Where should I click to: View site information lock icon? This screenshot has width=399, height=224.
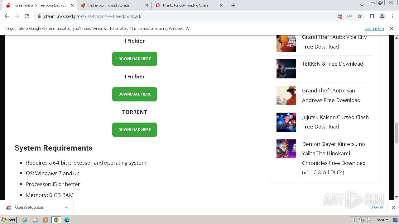point(39,16)
